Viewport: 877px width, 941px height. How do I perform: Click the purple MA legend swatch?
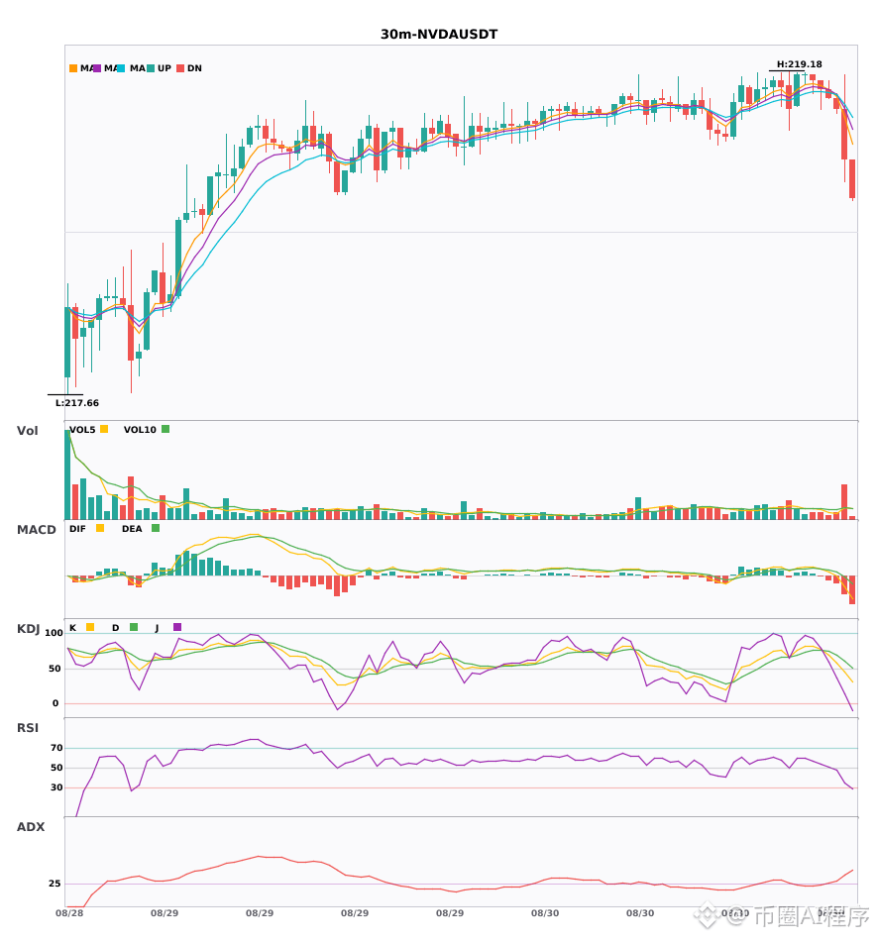(x=97, y=68)
